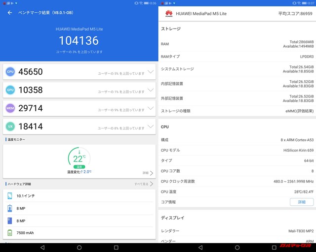Tap the 8 x ARM Cortex-A53 value
316x252 pixels.
(x=297, y=140)
